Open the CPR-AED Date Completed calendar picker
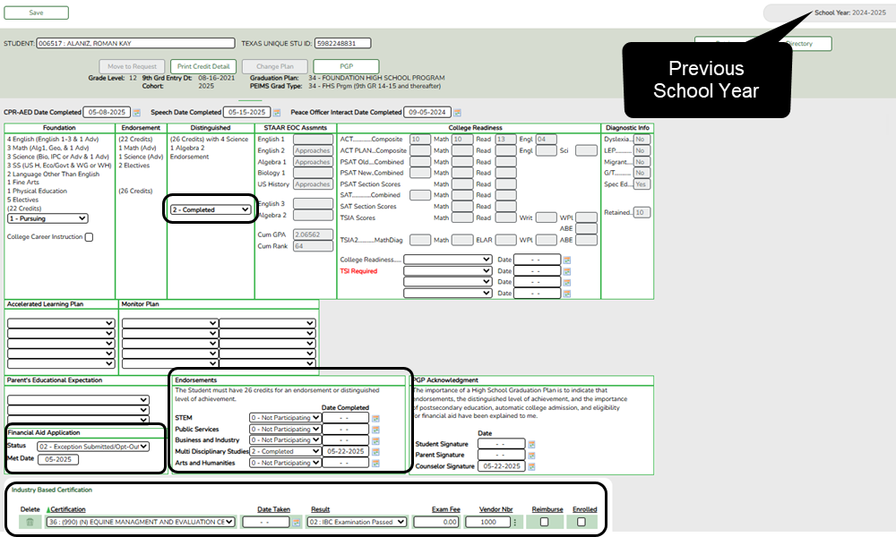The height and width of the screenshot is (537, 896). (134, 112)
